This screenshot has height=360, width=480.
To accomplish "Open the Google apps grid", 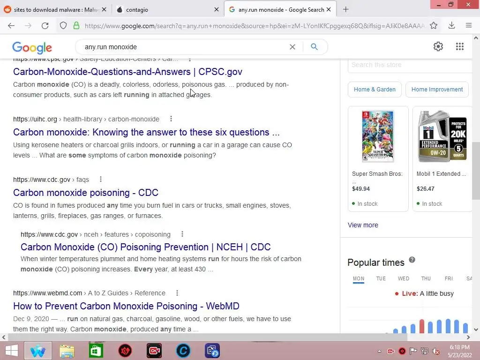I will pyautogui.click(x=460, y=46).
